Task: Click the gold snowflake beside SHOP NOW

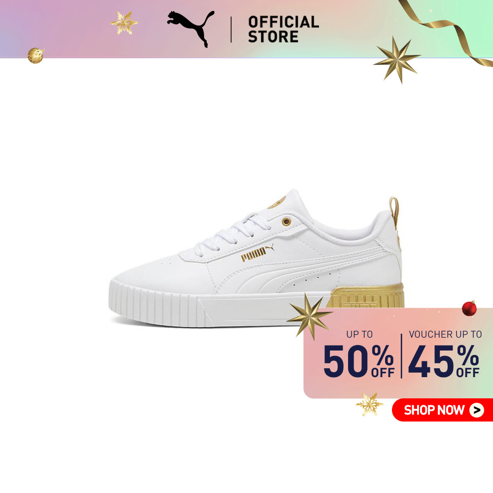Action: pyautogui.click(x=369, y=405)
